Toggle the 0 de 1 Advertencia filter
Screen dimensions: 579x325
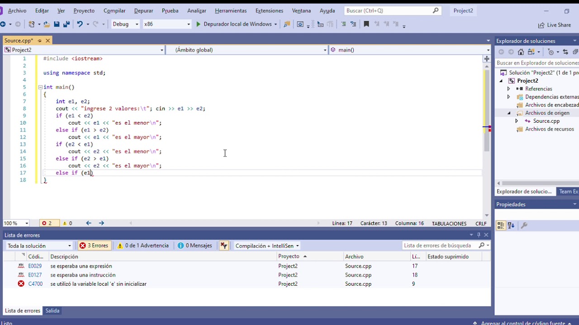tap(142, 246)
